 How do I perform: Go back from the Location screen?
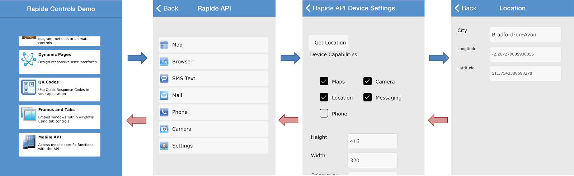[465, 8]
